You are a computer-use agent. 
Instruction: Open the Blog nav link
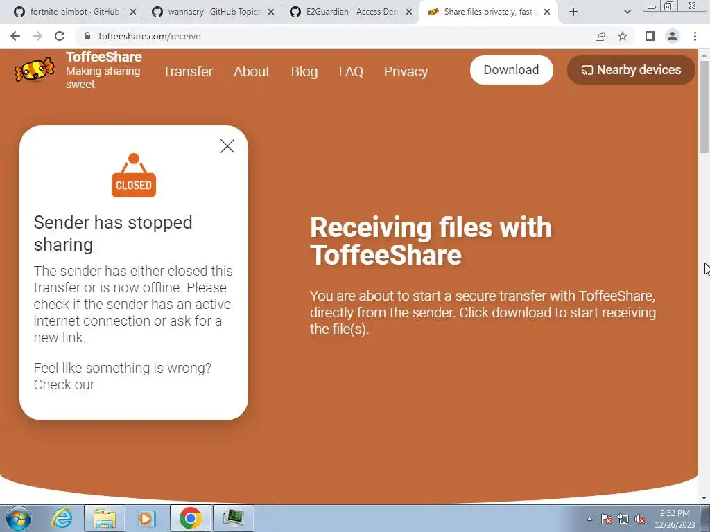tap(304, 71)
